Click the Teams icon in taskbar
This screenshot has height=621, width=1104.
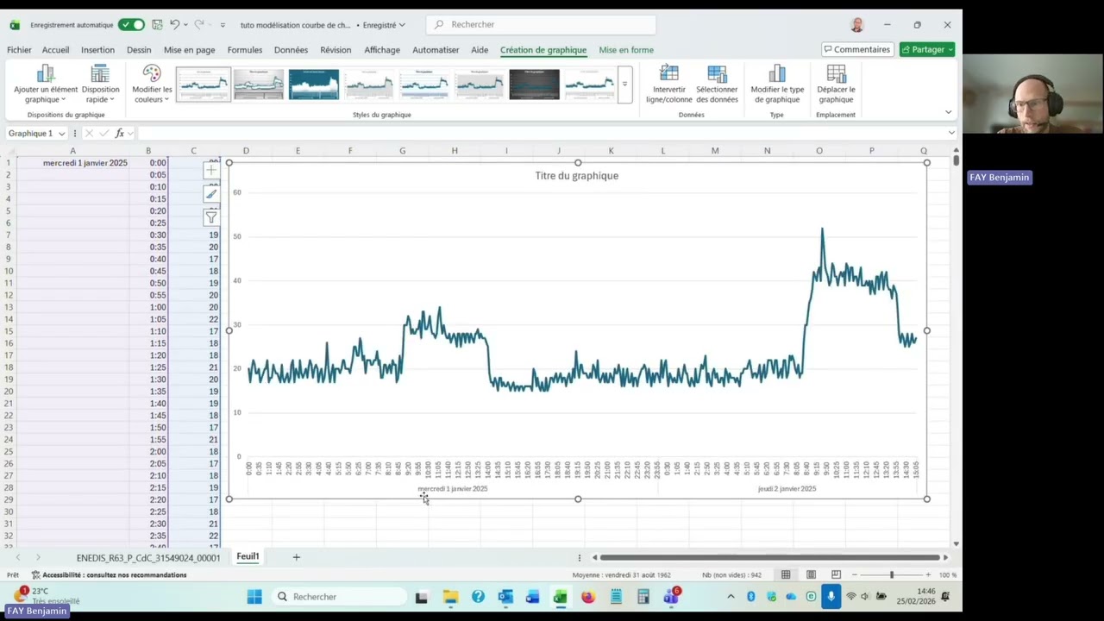tap(670, 597)
